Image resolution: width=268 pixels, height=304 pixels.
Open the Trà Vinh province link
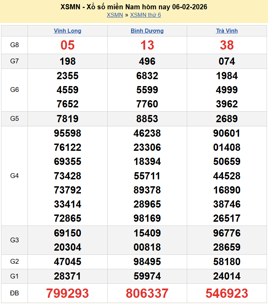coord(227,31)
